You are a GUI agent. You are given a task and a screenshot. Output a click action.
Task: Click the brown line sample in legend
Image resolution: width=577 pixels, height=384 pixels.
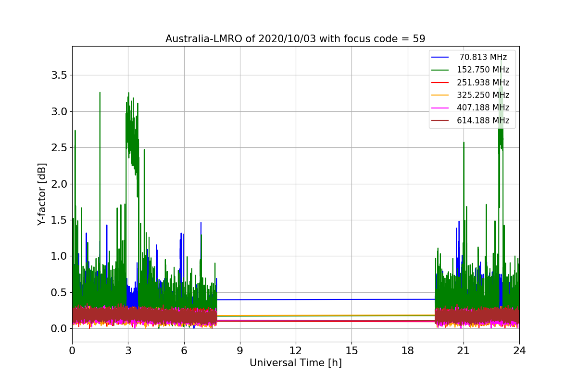coord(440,120)
